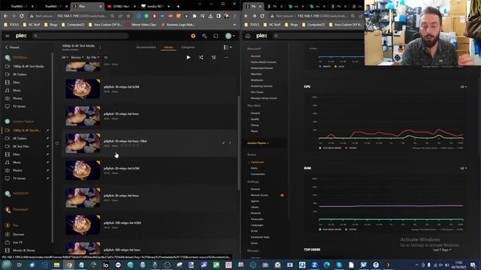Open the list view mode dropdown
481x270 pixels.
(228, 47)
